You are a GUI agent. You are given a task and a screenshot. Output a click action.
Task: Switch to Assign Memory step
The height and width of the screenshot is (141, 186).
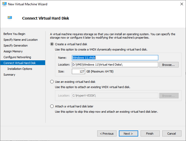tap(13, 51)
